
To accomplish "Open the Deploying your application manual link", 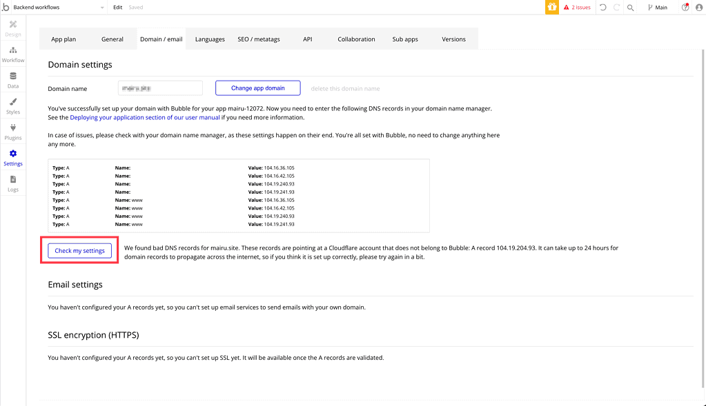I will pyautogui.click(x=144, y=118).
